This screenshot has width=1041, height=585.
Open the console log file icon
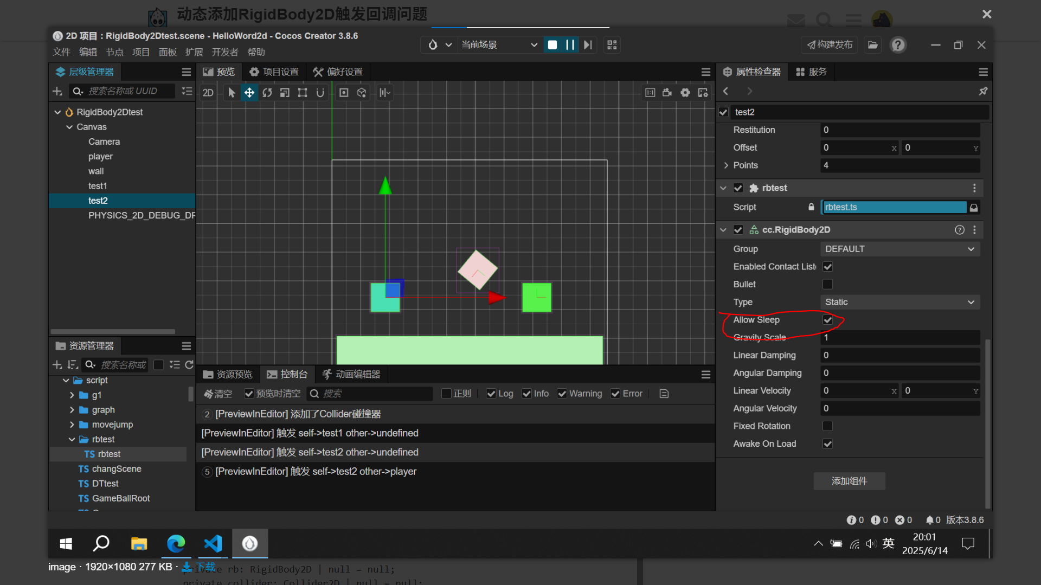664,394
